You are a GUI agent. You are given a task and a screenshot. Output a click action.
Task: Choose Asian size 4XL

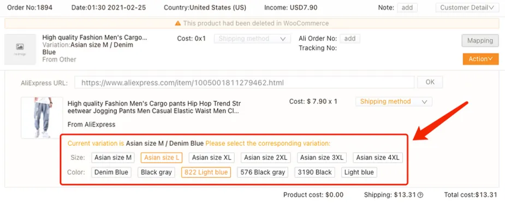(x=378, y=158)
